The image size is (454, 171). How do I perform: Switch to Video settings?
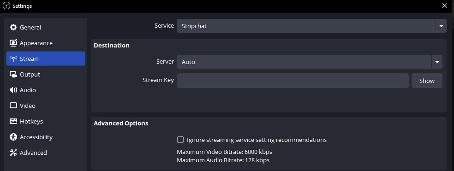46,106
